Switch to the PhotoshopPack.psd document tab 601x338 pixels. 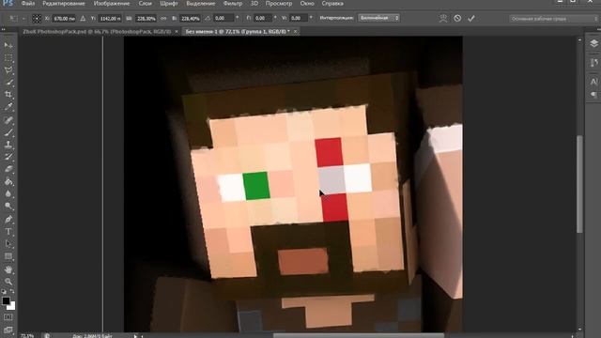(97, 31)
